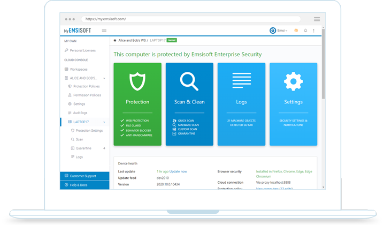Click the Protection Policies shield icon
Viewport: 384px width, 225px height.
70,86
